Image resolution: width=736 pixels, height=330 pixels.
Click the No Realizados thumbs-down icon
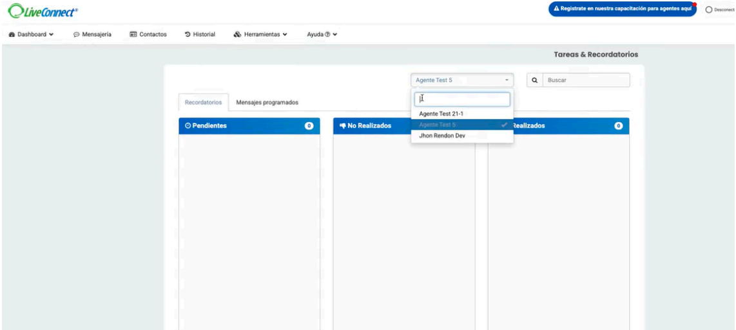[x=343, y=125]
